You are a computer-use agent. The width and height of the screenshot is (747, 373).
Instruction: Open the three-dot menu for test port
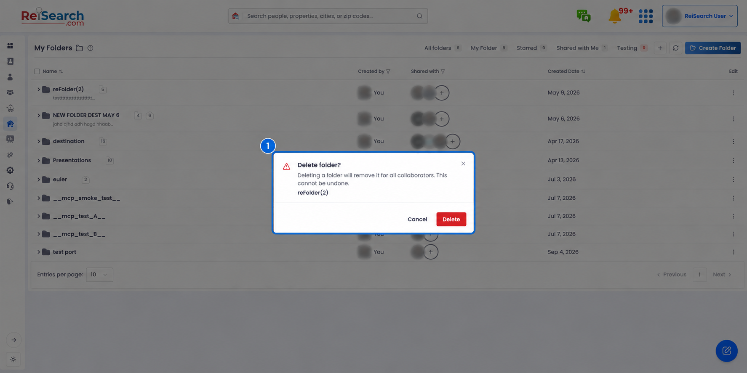point(733,252)
